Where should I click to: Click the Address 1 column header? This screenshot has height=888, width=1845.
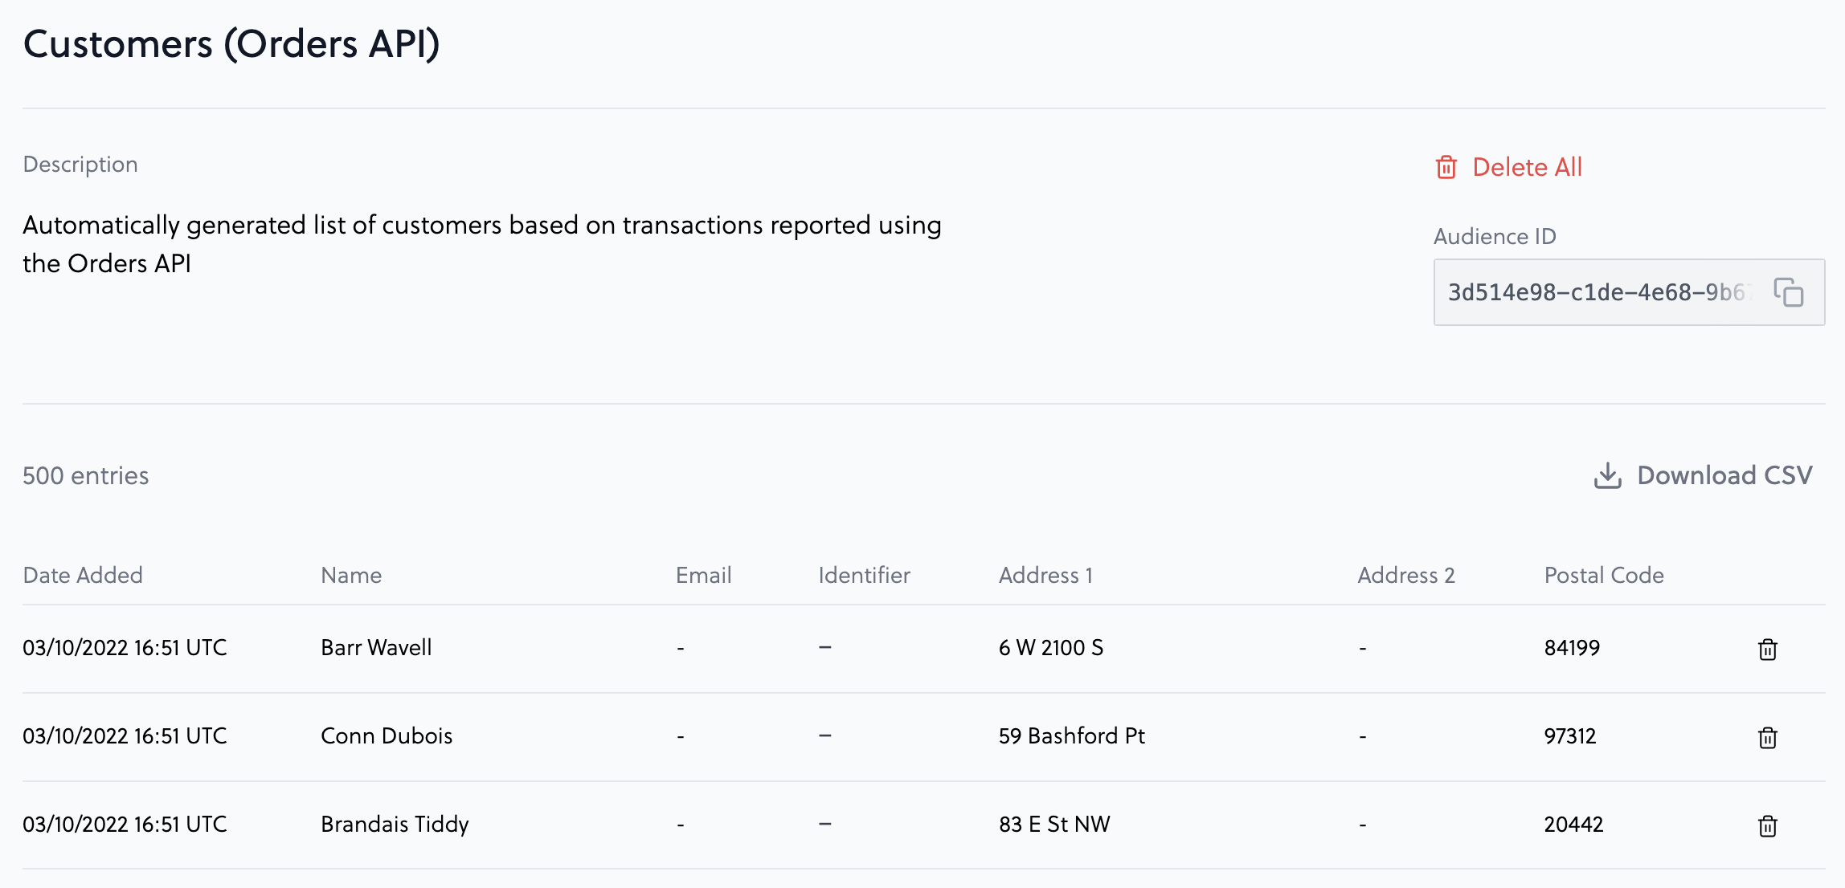pos(1045,575)
